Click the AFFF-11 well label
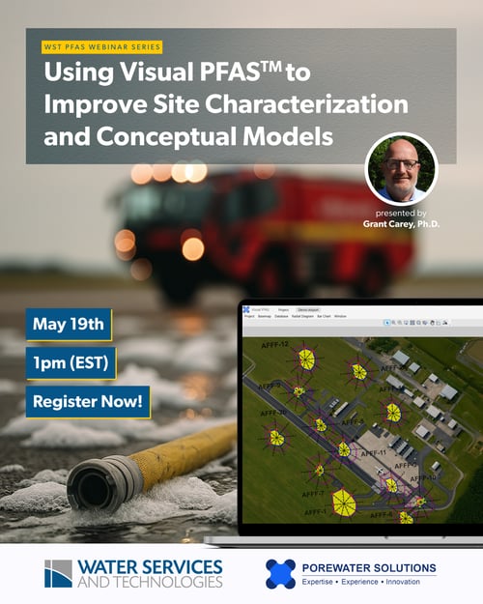Viewport: 483px width, 604px height. pyautogui.click(x=374, y=453)
